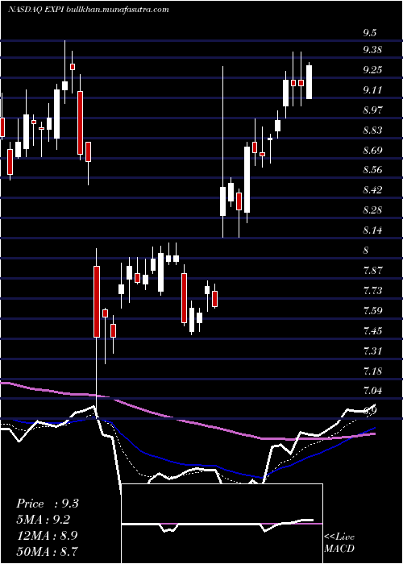This screenshot has height=564, width=403.
Task: Click the <<Live MACD label
Action: [339, 543]
